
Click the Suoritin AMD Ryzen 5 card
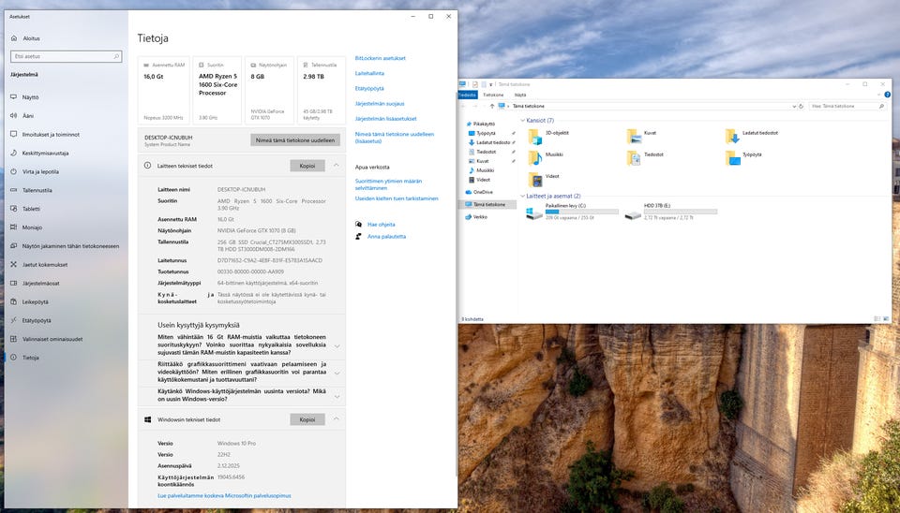(217, 90)
